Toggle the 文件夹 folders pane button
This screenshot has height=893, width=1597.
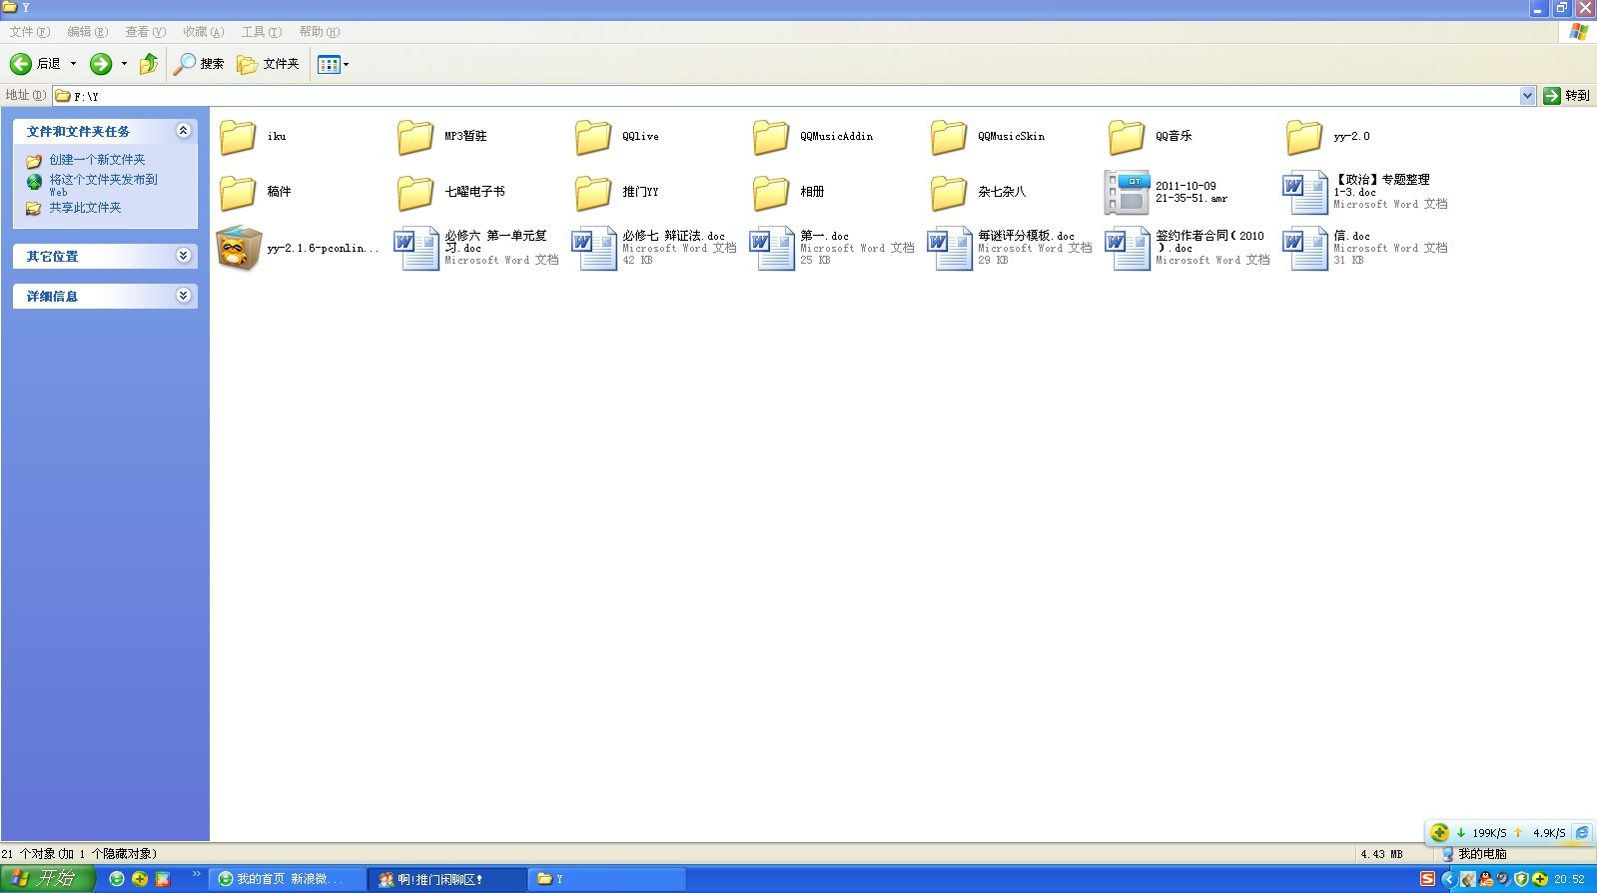(268, 64)
